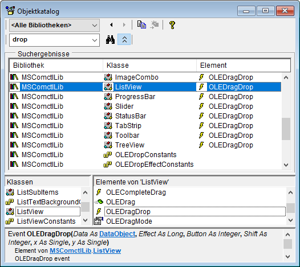300x267 pixels.
Task: Click the search results scrollbar thumb
Action: point(286,129)
